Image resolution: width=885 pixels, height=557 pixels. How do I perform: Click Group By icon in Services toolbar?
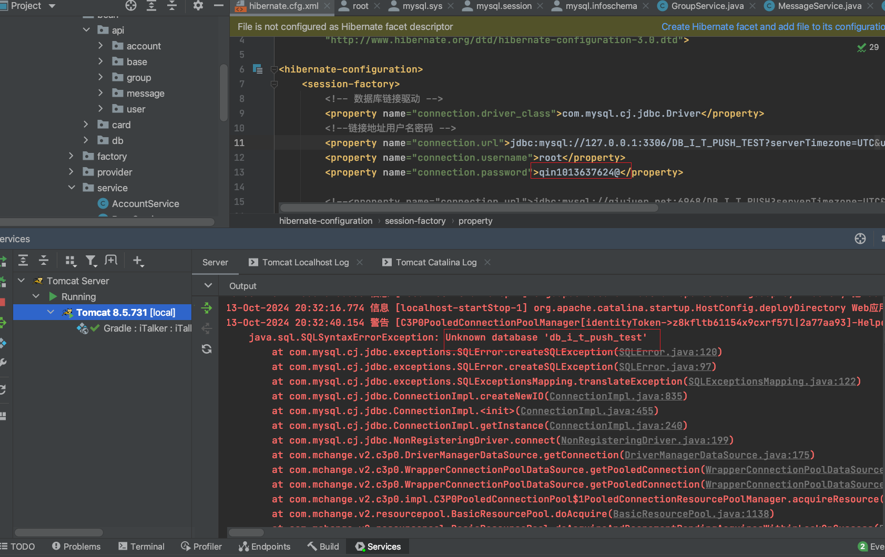tap(70, 261)
